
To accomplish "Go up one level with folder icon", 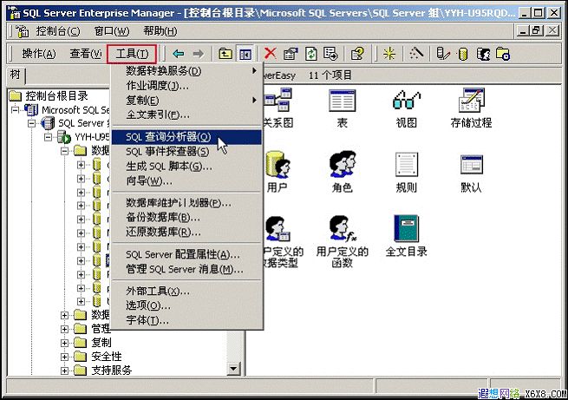I will tap(225, 54).
